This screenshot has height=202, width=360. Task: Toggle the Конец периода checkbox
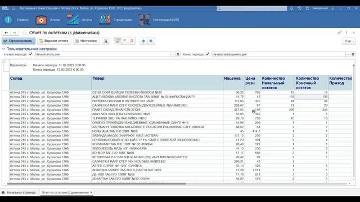coord(208,54)
